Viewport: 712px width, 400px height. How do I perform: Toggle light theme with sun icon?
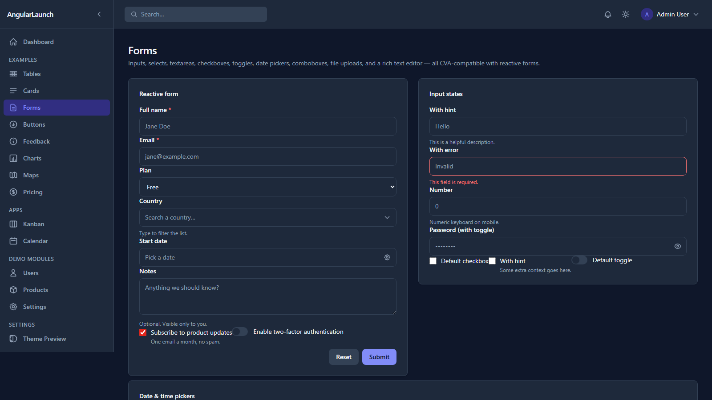626,14
